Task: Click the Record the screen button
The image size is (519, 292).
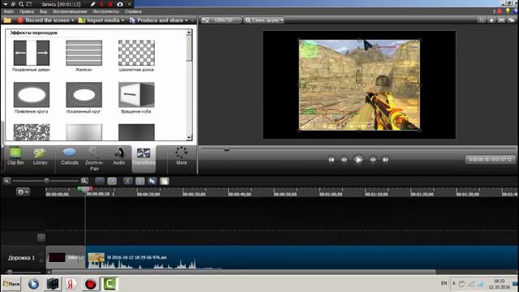Action: tap(44, 20)
